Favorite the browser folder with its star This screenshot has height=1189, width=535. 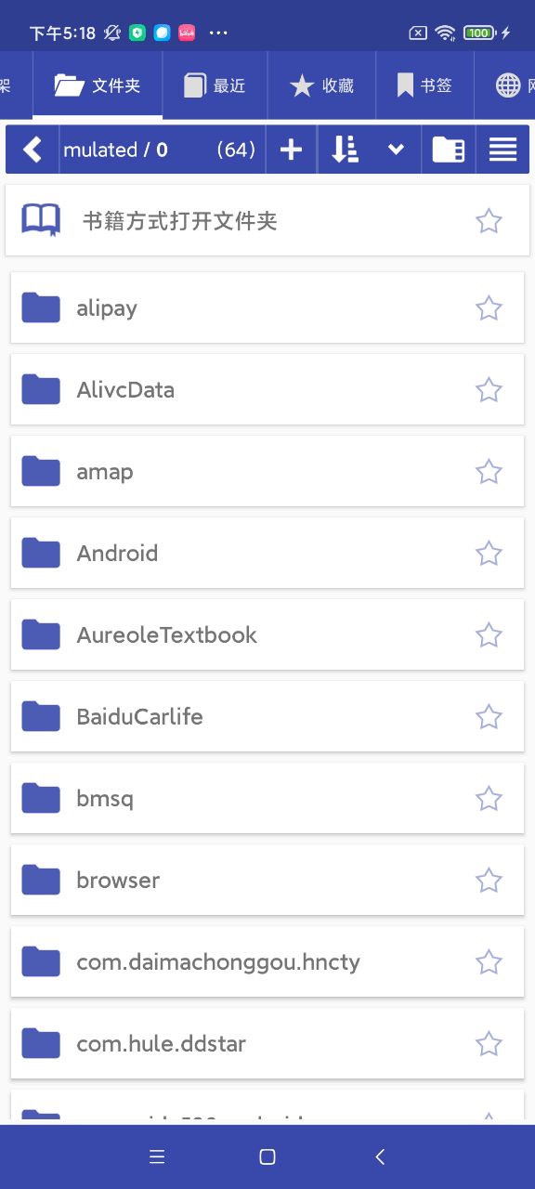point(489,880)
